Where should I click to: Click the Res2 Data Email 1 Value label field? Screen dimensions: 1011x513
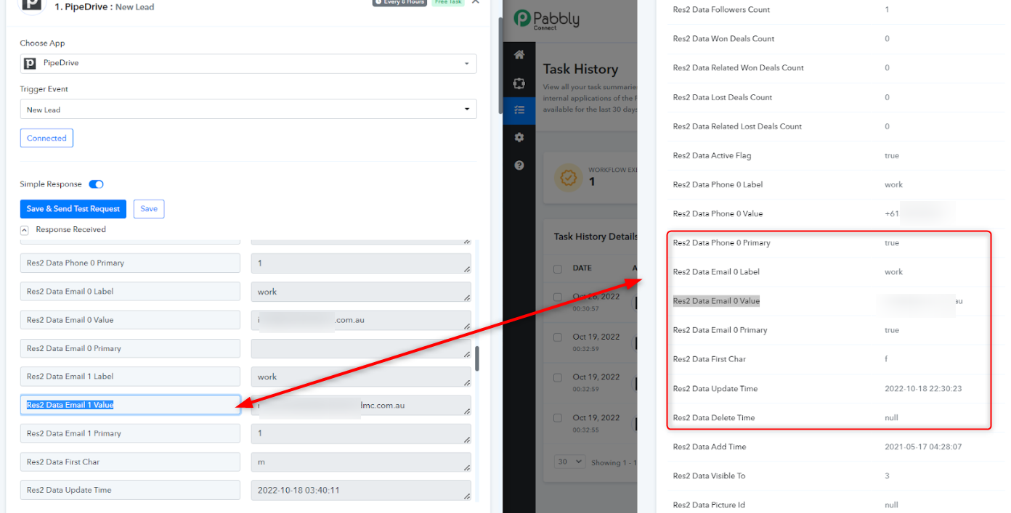(130, 405)
